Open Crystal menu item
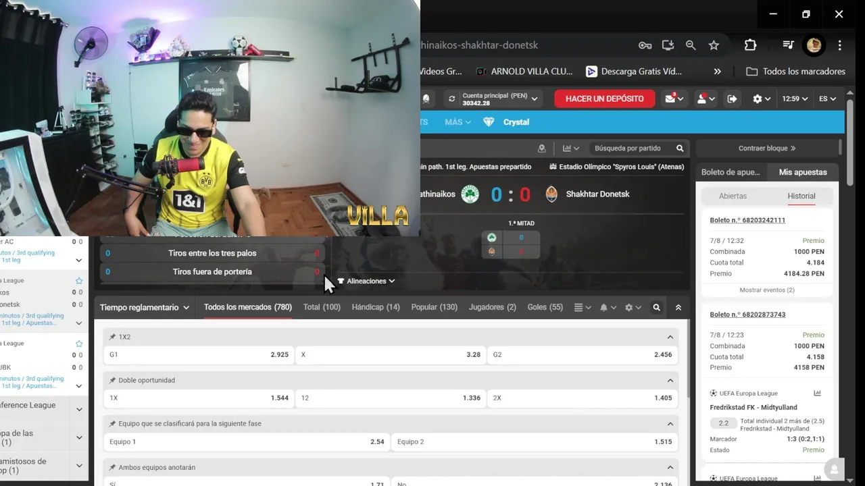Viewport: 865px width, 486px height. tap(516, 122)
